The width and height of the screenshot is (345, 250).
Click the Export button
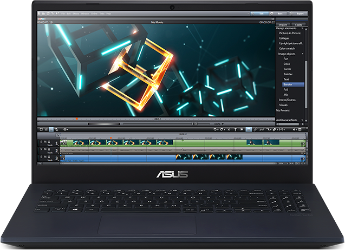click(298, 14)
